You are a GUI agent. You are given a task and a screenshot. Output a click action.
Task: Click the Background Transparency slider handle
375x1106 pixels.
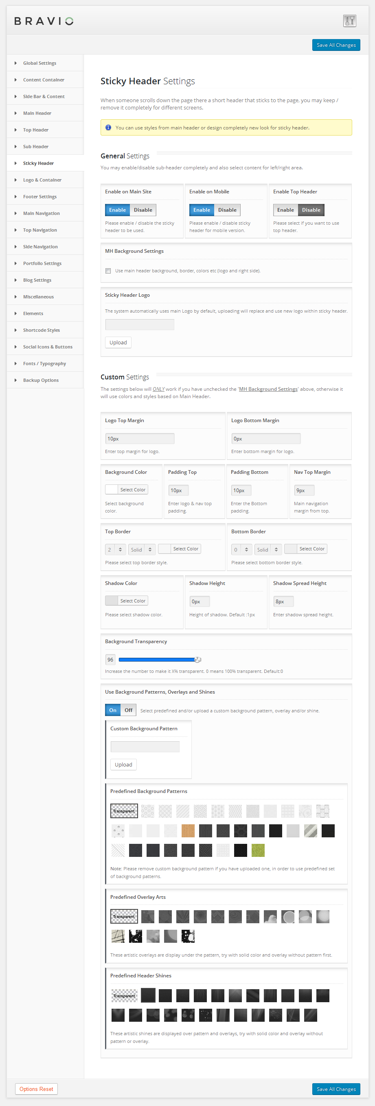(x=197, y=659)
